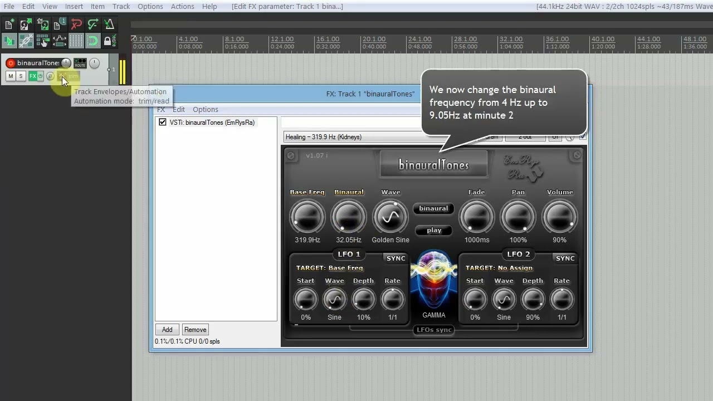Open the Edit menu in main menubar

28,6
